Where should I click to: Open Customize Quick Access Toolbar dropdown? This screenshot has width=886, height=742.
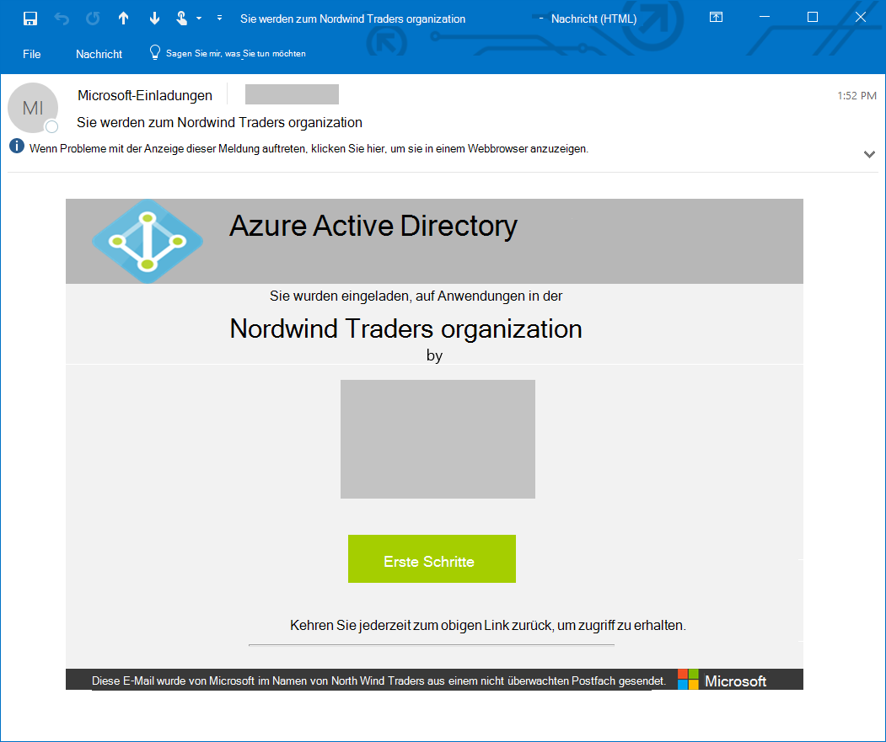[x=219, y=18]
